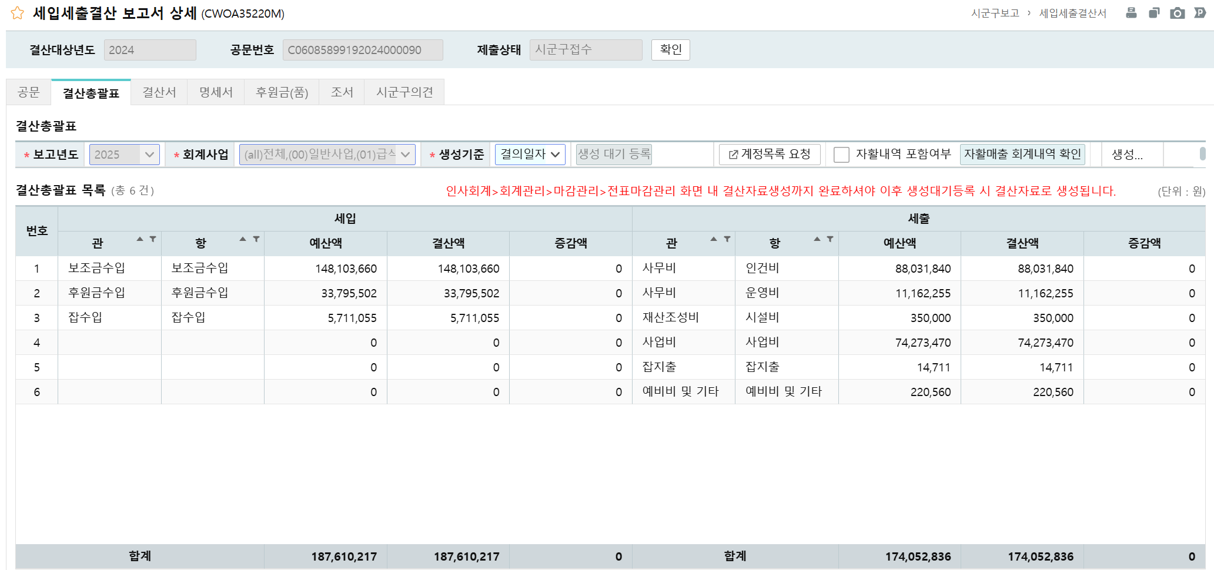This screenshot has height=570, width=1214.
Task: Sort the 세입 항 column ascending
Action: (x=243, y=239)
